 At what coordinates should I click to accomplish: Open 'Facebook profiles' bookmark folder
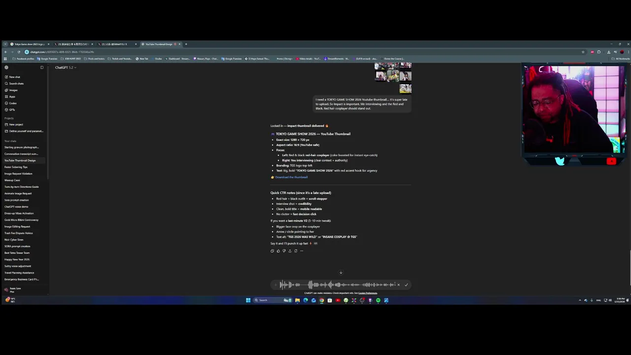(x=24, y=59)
